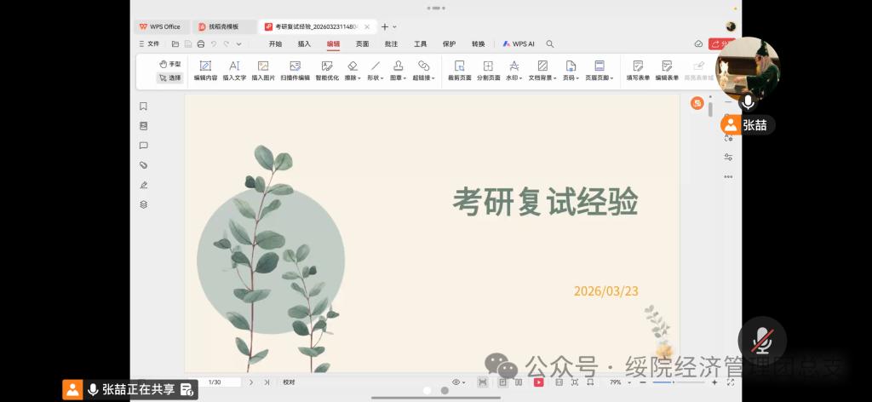Image resolution: width=872 pixels, height=402 pixels.
Task: Open the comments panel in left sidebar
Action: tap(143, 146)
